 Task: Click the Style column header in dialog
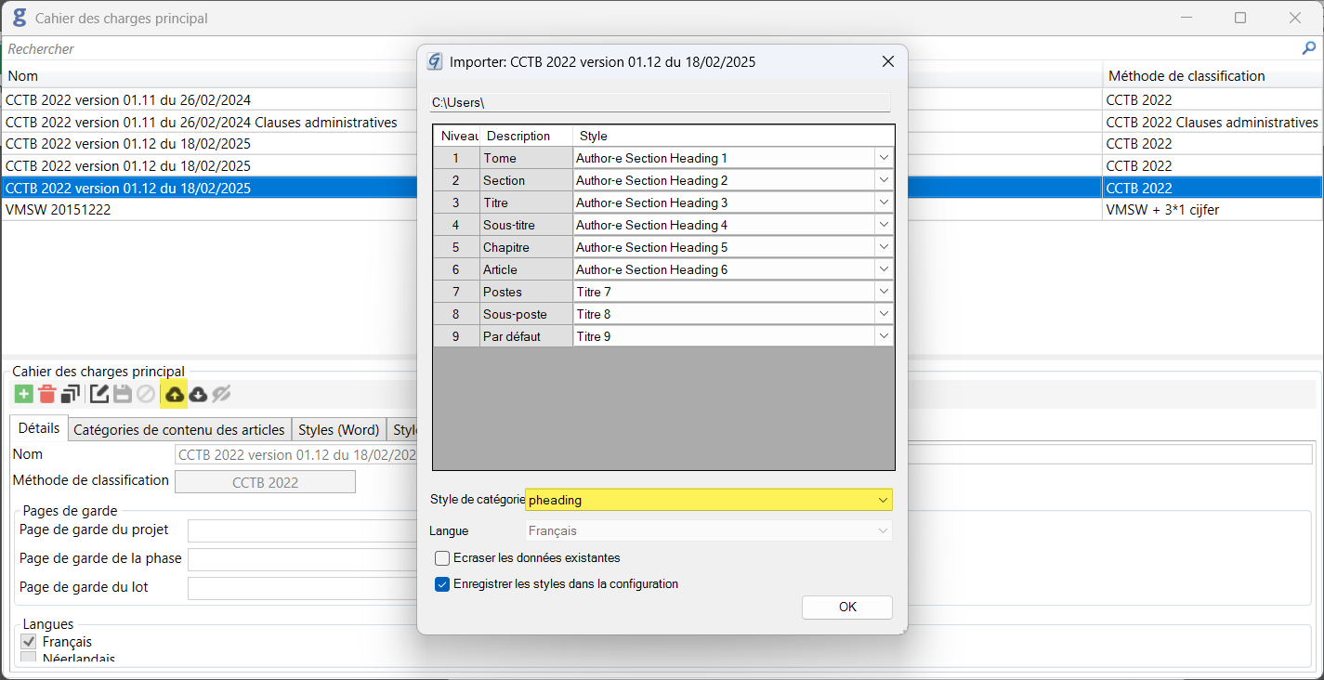click(x=733, y=136)
